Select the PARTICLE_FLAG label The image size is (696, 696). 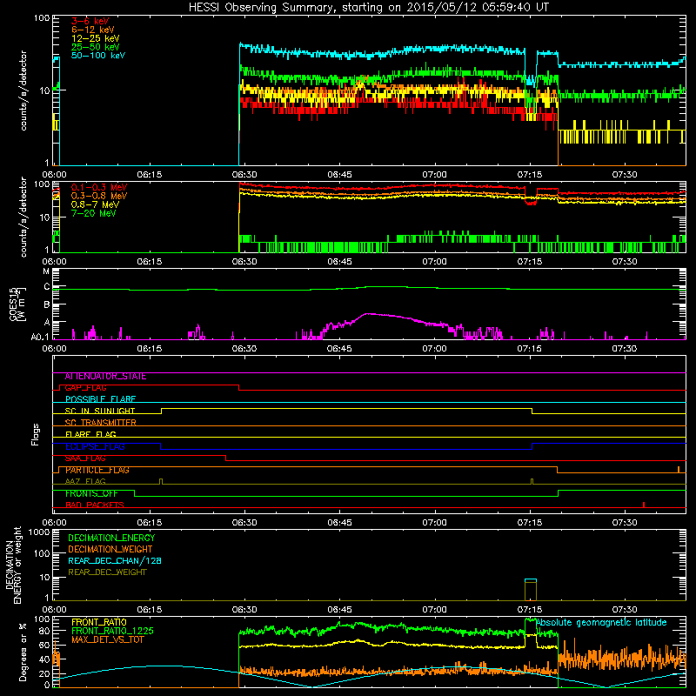tap(97, 470)
